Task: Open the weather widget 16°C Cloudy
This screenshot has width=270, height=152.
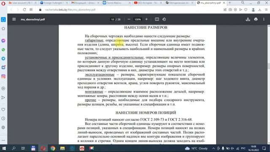Action: (196, 148)
